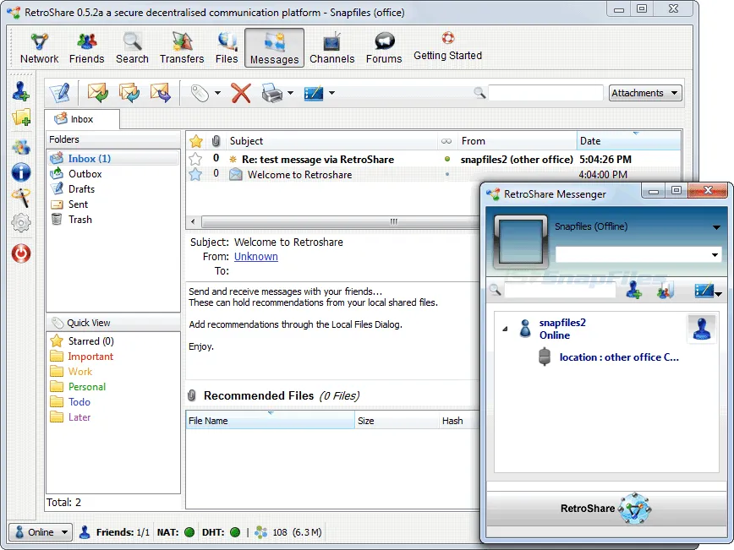The width and height of the screenshot is (734, 550).
Task: Click the wand icon in sidebar
Action: (21, 198)
